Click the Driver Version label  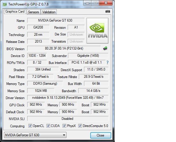point(15,98)
